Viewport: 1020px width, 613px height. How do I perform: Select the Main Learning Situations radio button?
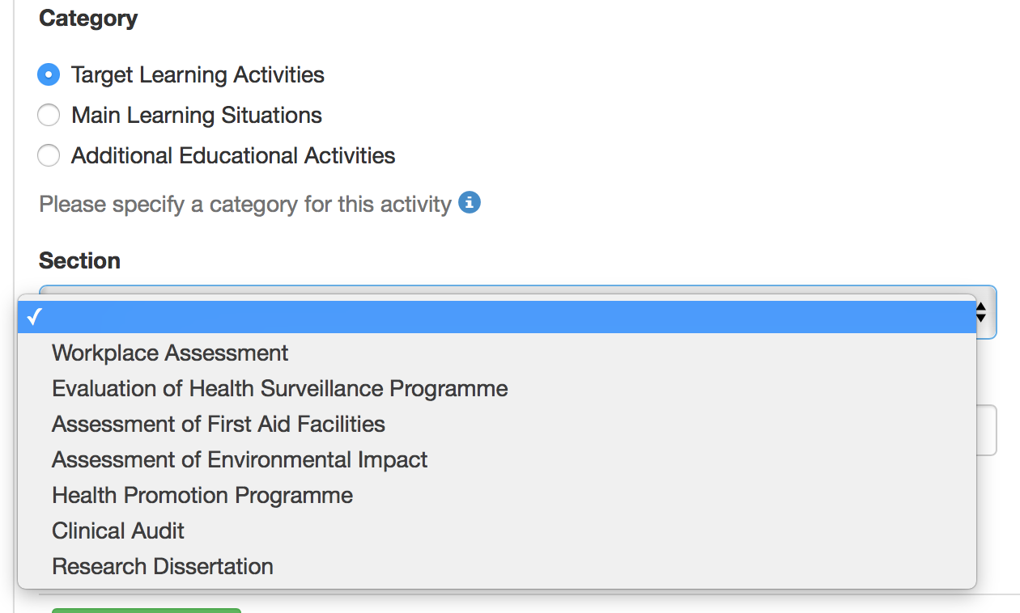(x=49, y=115)
